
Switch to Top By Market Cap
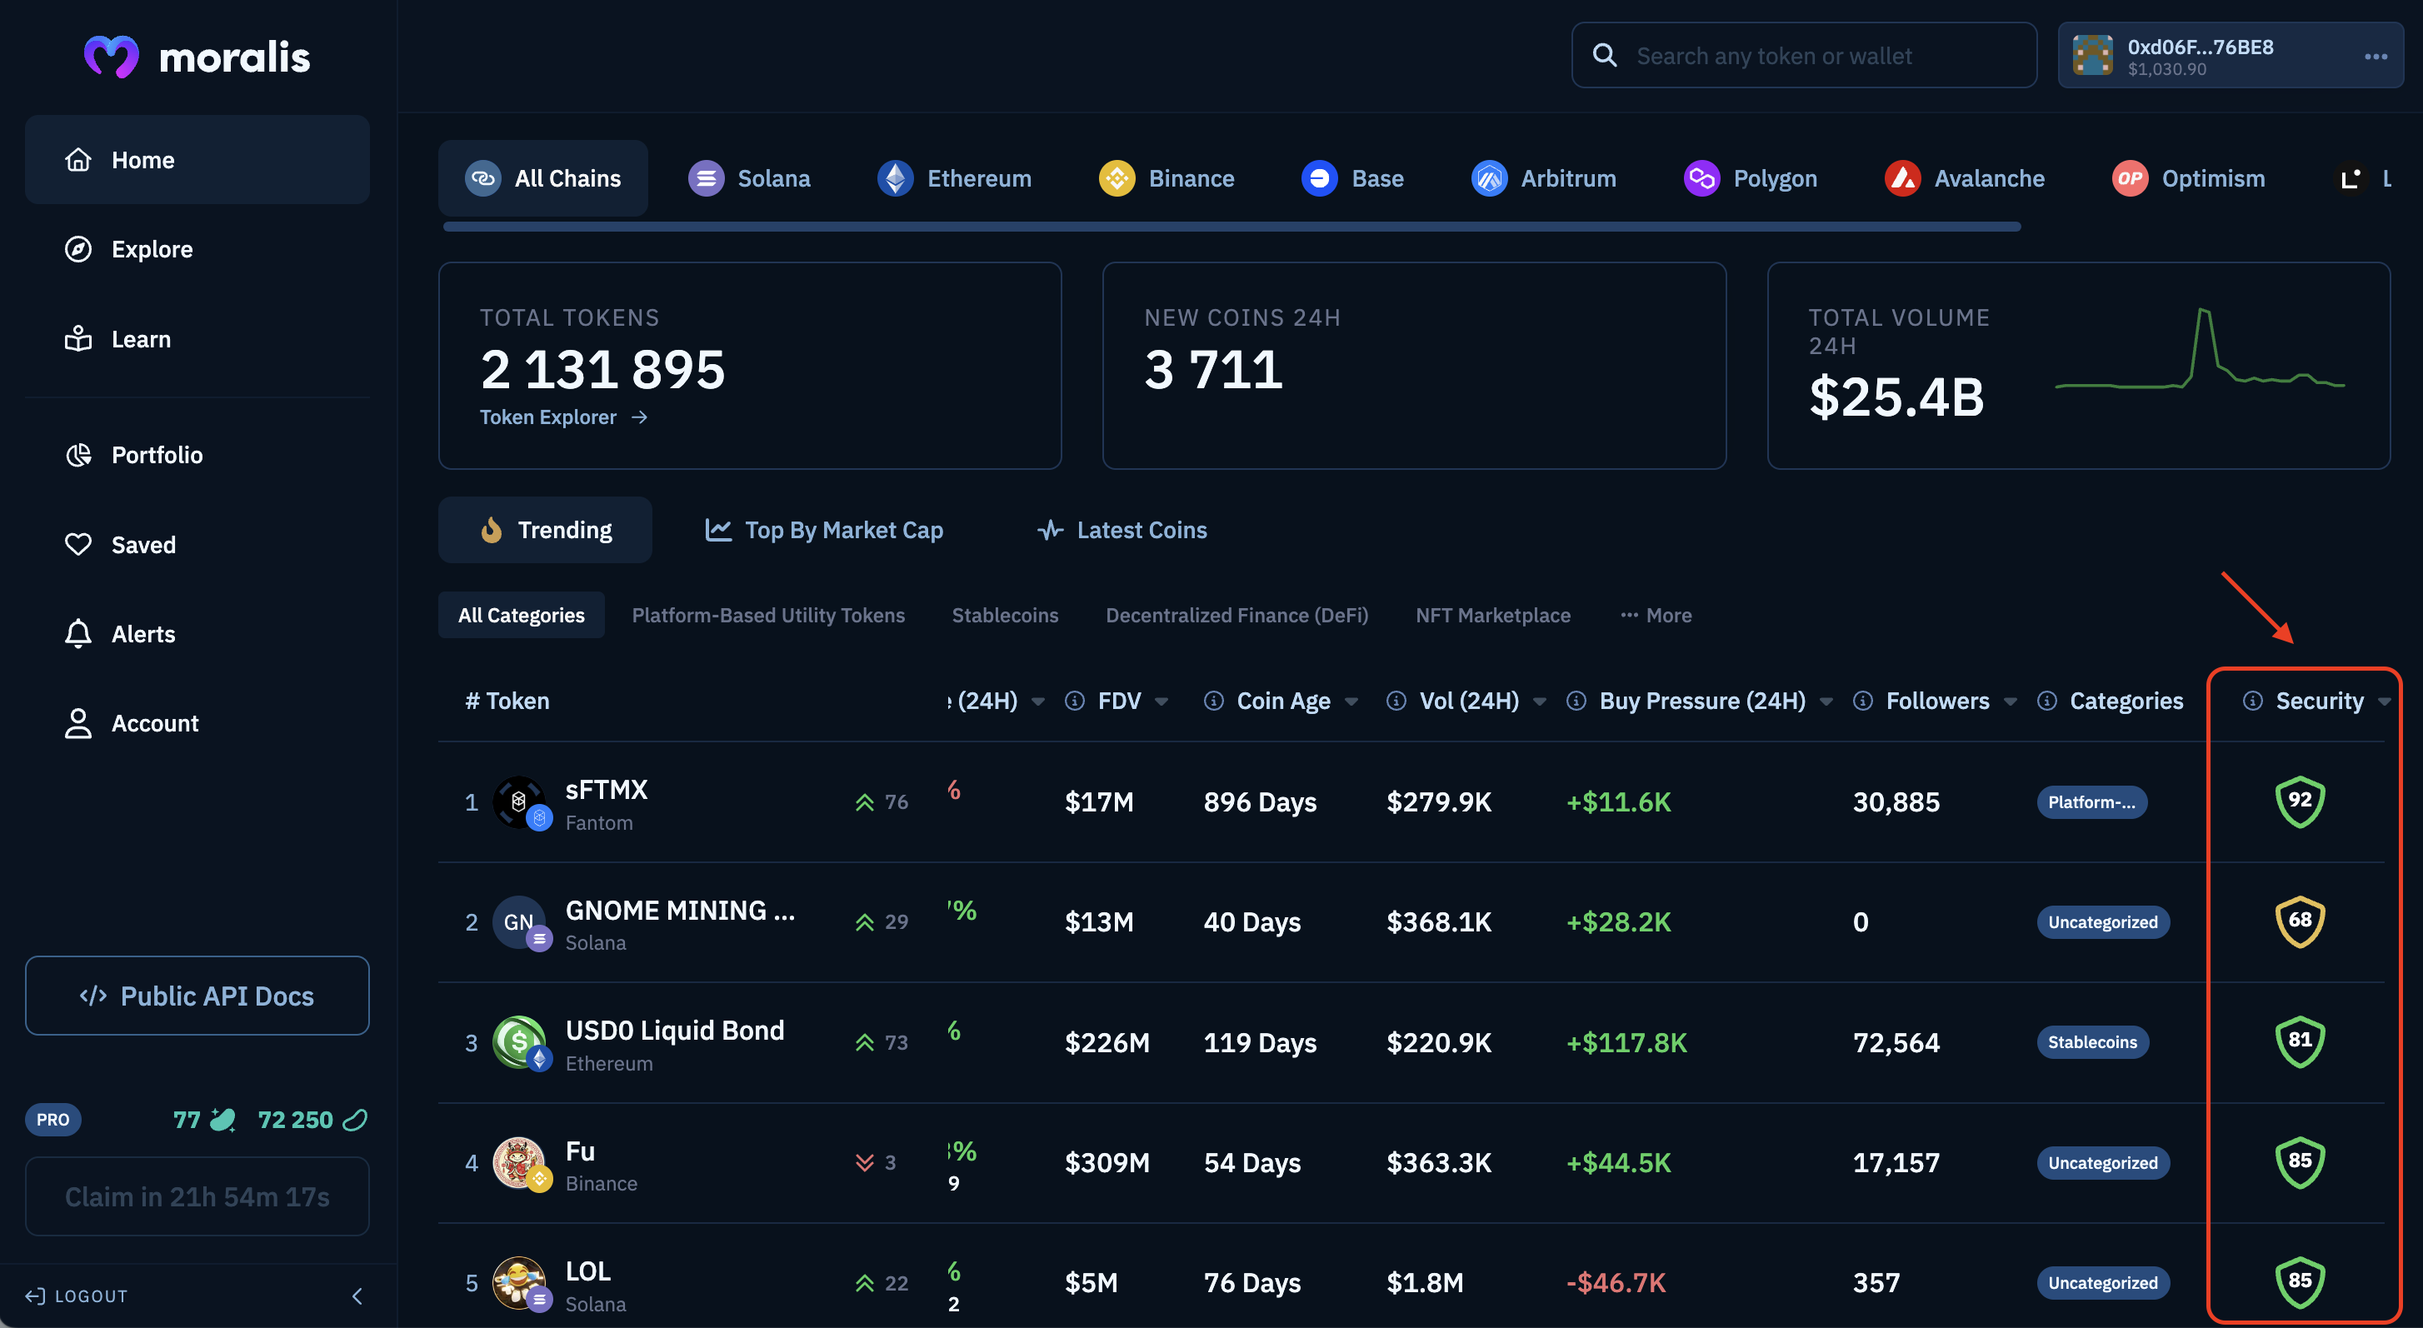point(824,530)
